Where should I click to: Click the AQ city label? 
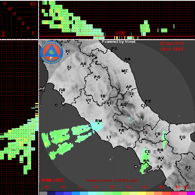[123, 105]
